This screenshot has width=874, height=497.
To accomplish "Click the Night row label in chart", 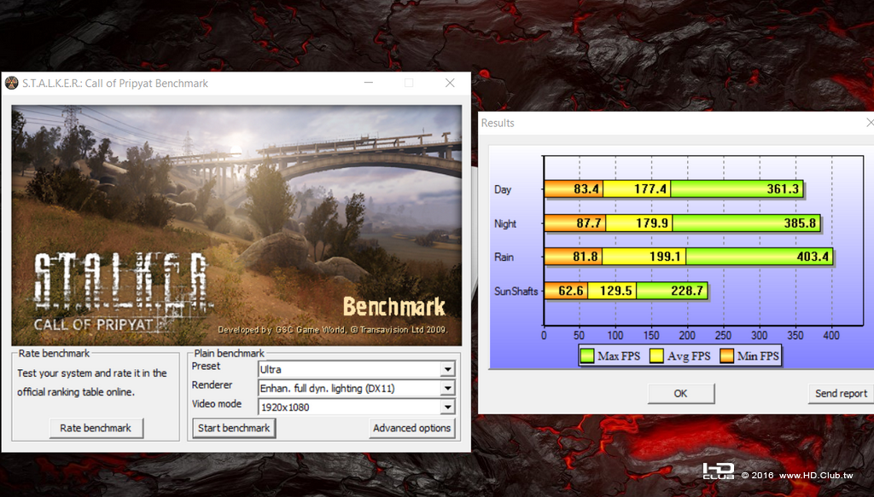I will click(505, 223).
